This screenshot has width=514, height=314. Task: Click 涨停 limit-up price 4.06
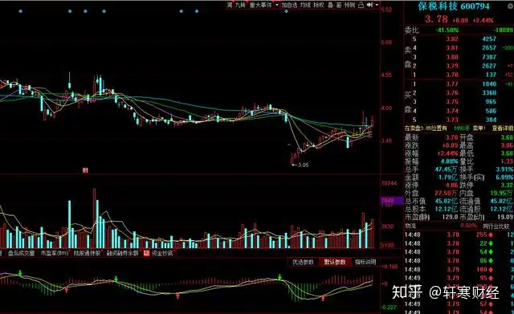(451, 185)
